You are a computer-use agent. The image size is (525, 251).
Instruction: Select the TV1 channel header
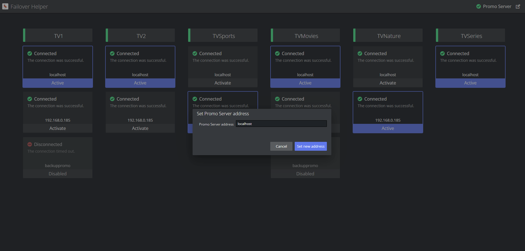[x=58, y=36]
